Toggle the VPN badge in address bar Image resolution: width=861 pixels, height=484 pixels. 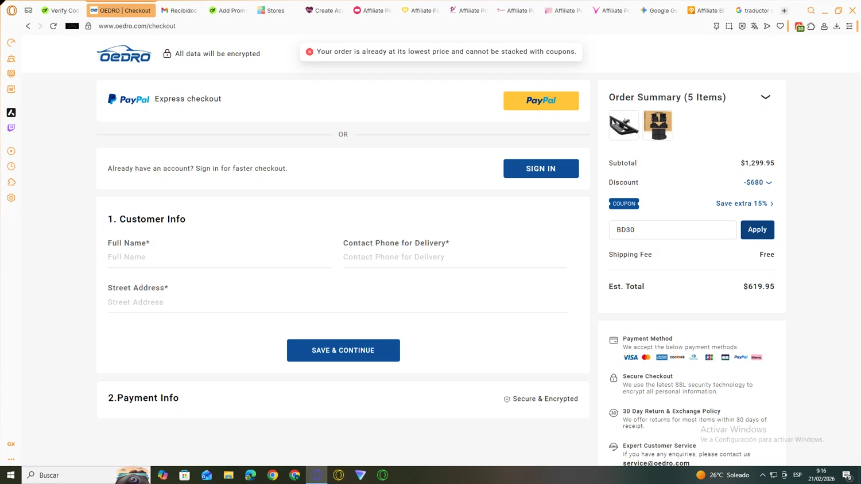tap(72, 26)
